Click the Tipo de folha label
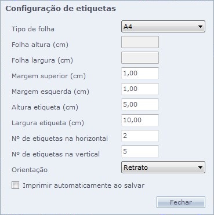 (x=33, y=29)
